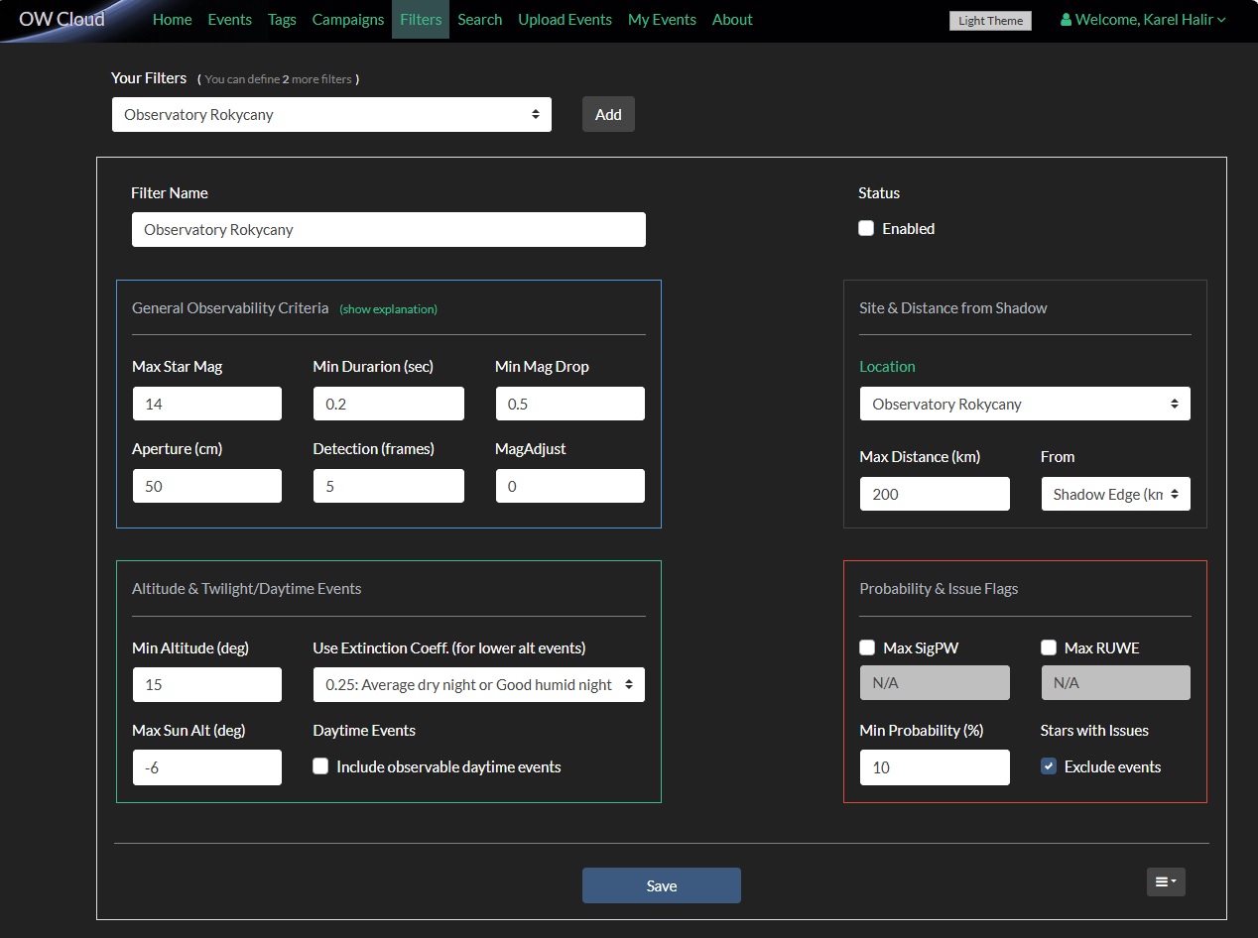
Task: Toggle the Max SigPW checkbox
Action: [867, 647]
